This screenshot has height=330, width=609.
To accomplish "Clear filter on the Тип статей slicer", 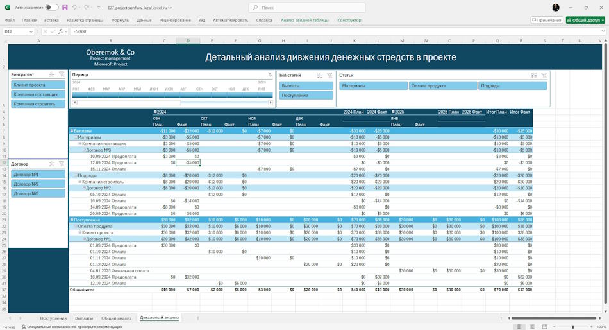I will (330, 76).
